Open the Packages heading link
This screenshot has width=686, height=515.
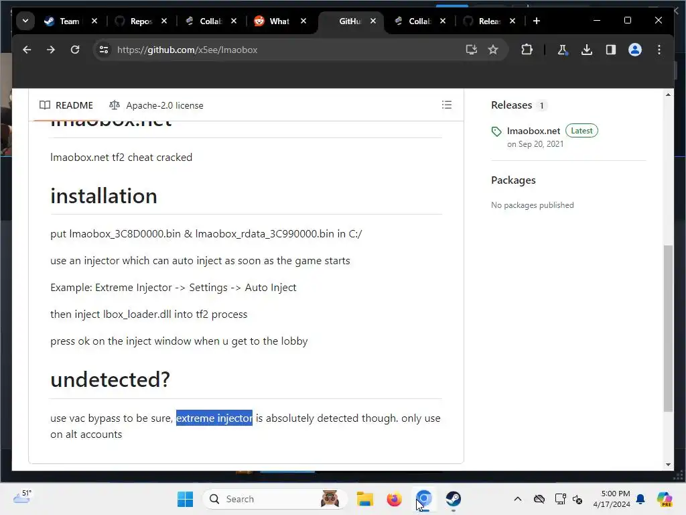(x=513, y=180)
